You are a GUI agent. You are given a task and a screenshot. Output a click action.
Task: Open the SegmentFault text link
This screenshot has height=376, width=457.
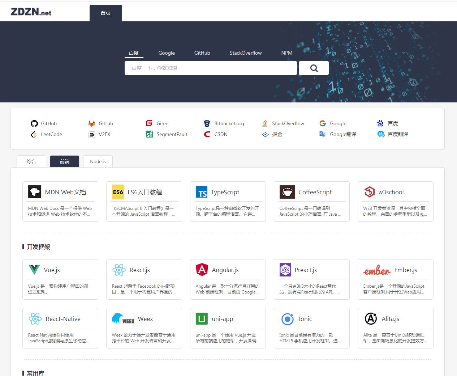pyautogui.click(x=172, y=134)
